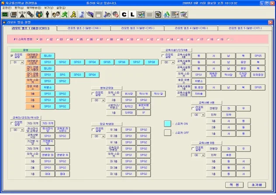Switch to the 리모트 앰프 5 (일반<CH7>) tab

245,28
